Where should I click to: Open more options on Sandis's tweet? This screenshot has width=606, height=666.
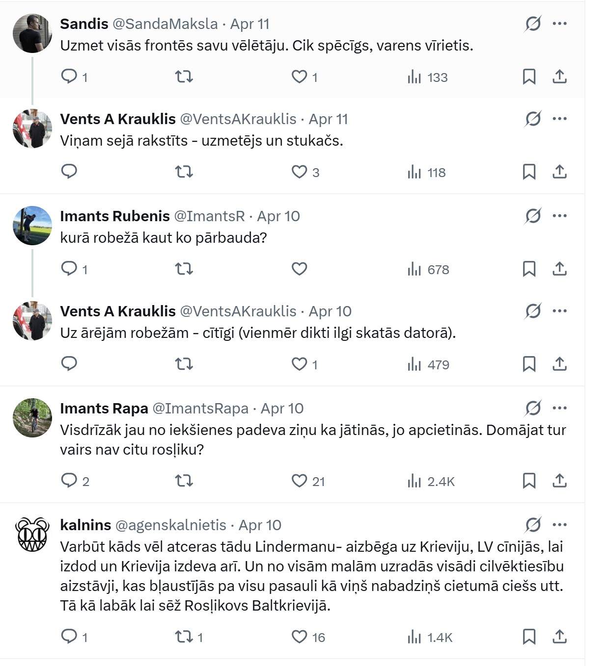pyautogui.click(x=559, y=24)
